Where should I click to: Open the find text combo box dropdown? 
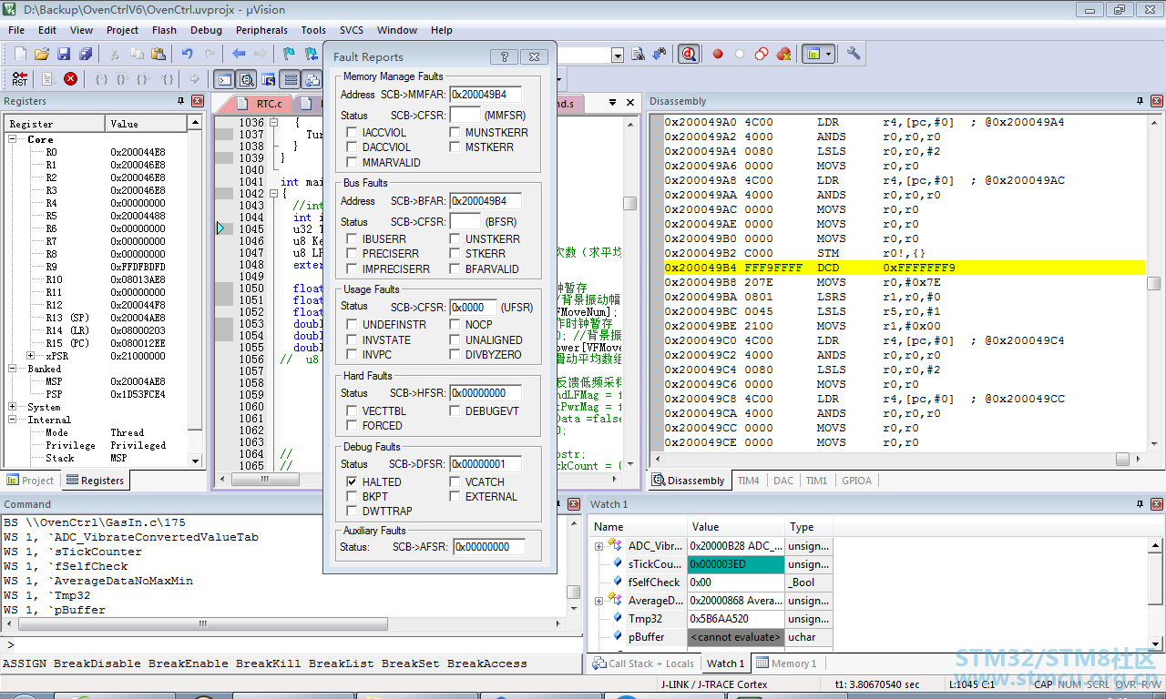coord(617,55)
